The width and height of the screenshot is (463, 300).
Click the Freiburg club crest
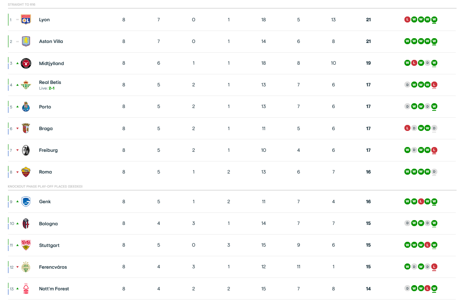click(x=26, y=150)
